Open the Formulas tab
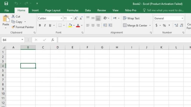 pyautogui.click(x=73, y=10)
